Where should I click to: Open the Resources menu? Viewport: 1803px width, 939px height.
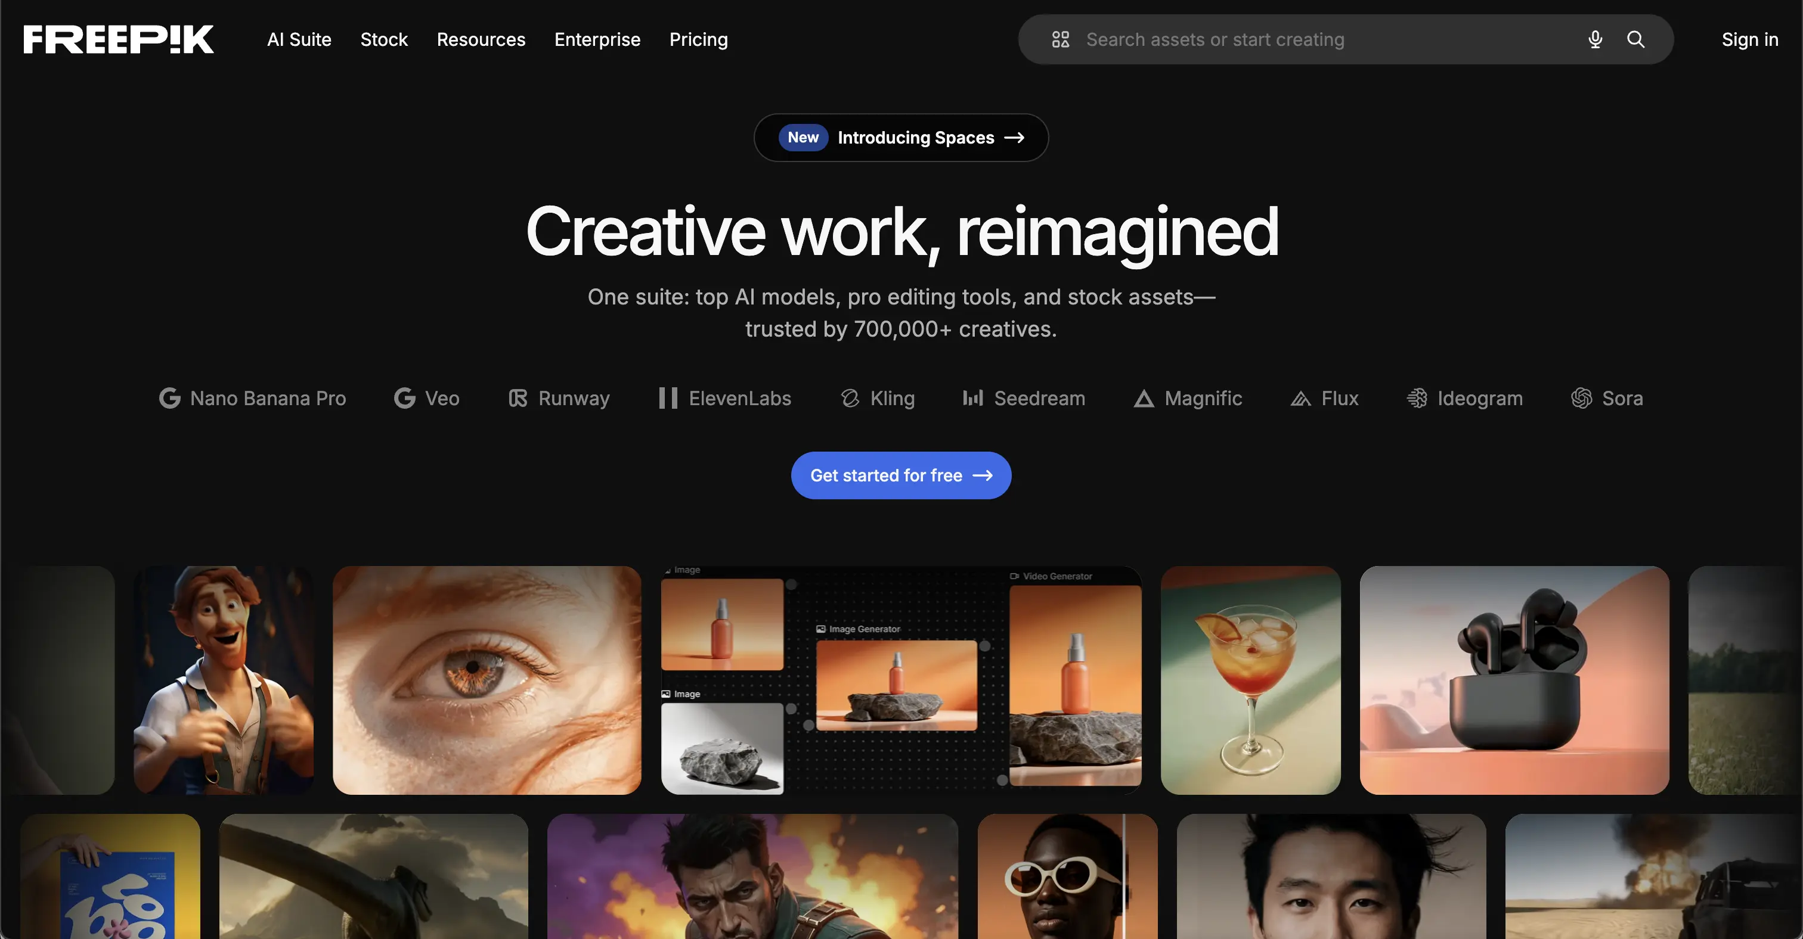pyautogui.click(x=481, y=40)
